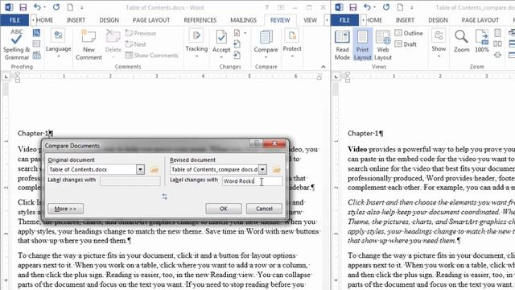Open the Show dropdown in right window

[439, 43]
